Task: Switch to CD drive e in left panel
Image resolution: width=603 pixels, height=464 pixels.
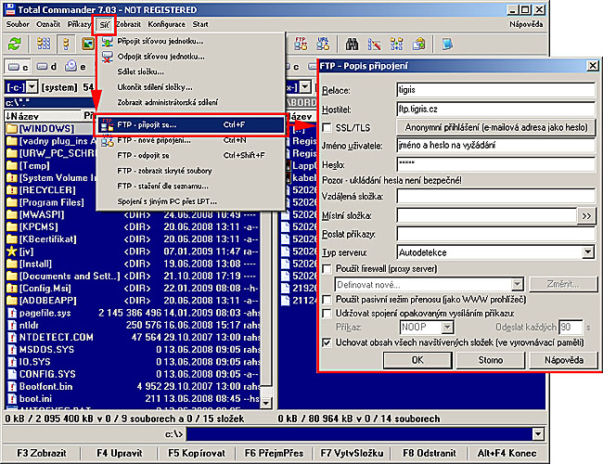Action: point(75,67)
